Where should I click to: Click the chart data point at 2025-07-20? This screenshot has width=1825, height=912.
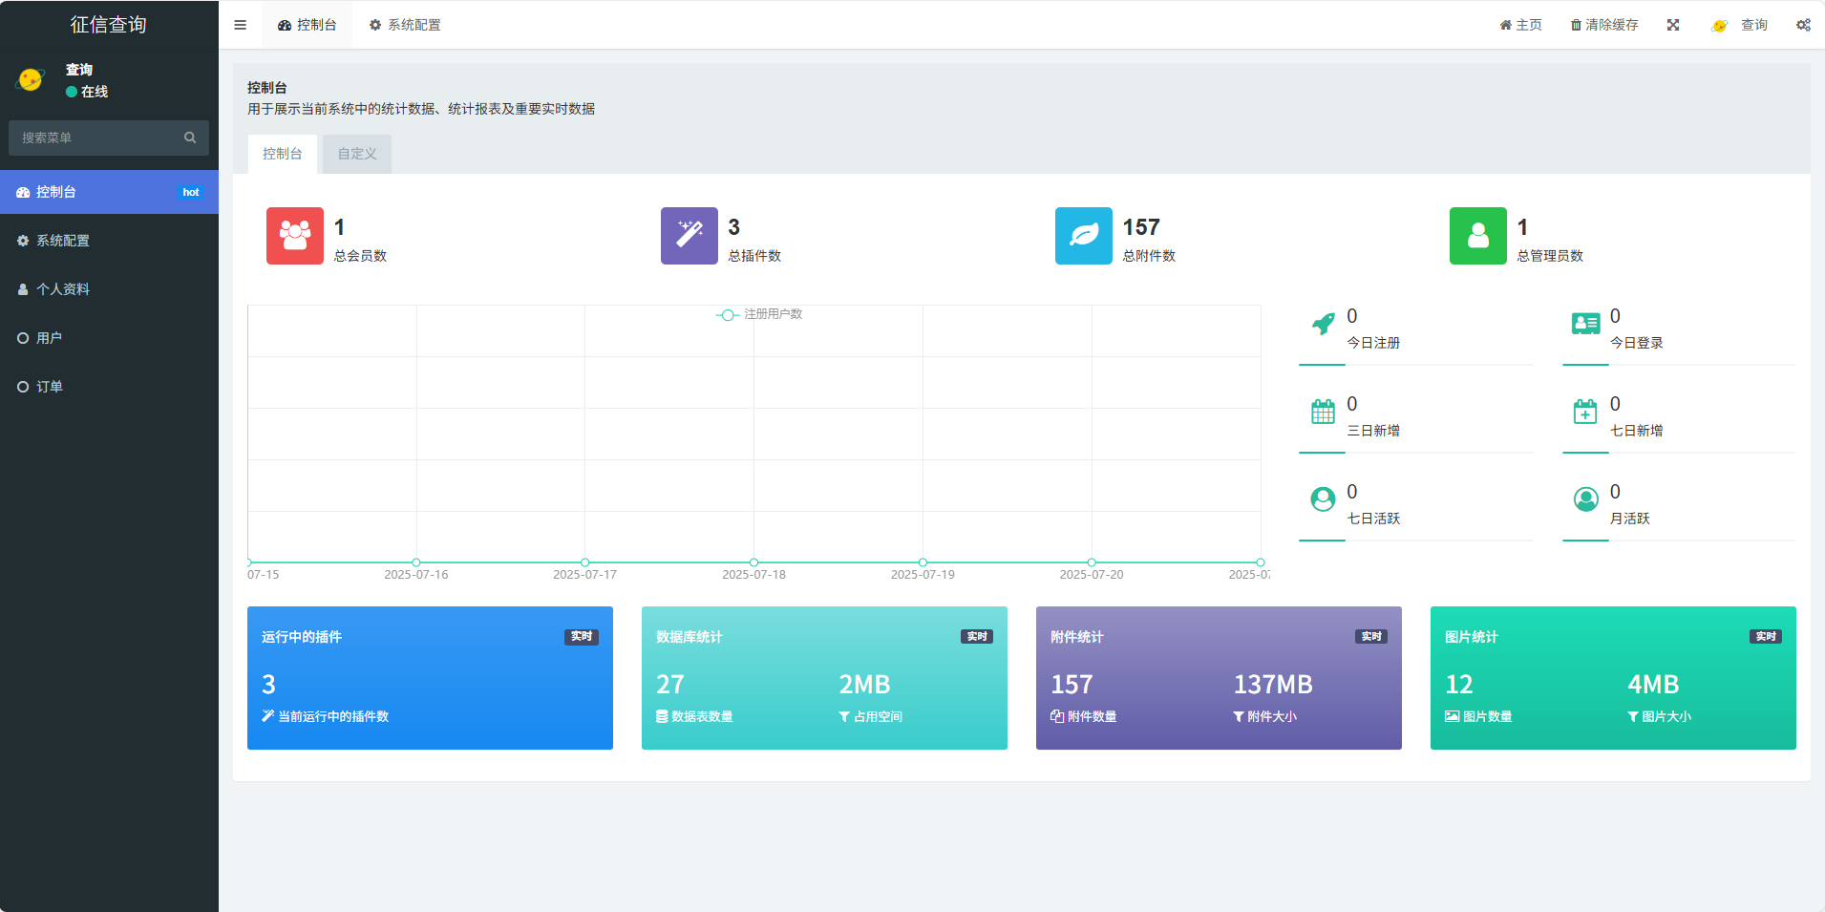[1092, 562]
